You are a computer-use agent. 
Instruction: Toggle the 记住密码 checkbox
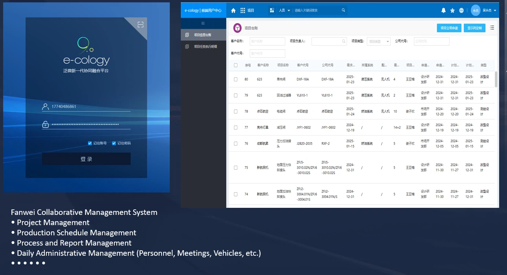tap(114, 143)
